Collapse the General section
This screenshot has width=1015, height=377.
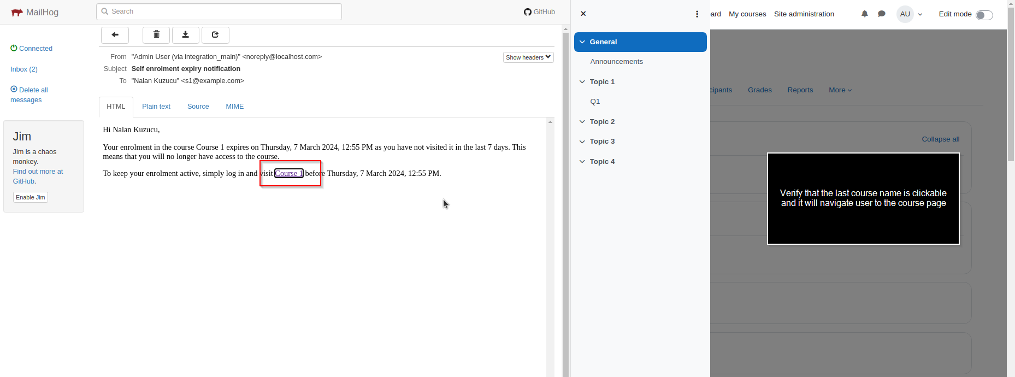coord(582,42)
